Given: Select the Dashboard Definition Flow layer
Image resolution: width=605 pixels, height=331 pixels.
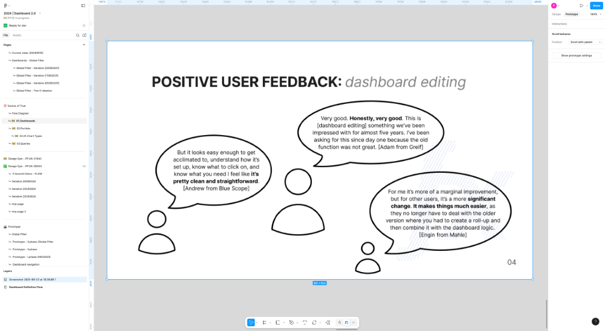Looking at the screenshot, I should point(26,287).
